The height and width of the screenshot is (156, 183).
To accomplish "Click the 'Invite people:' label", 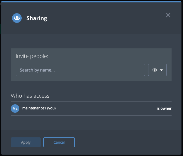I will [x=32, y=56].
